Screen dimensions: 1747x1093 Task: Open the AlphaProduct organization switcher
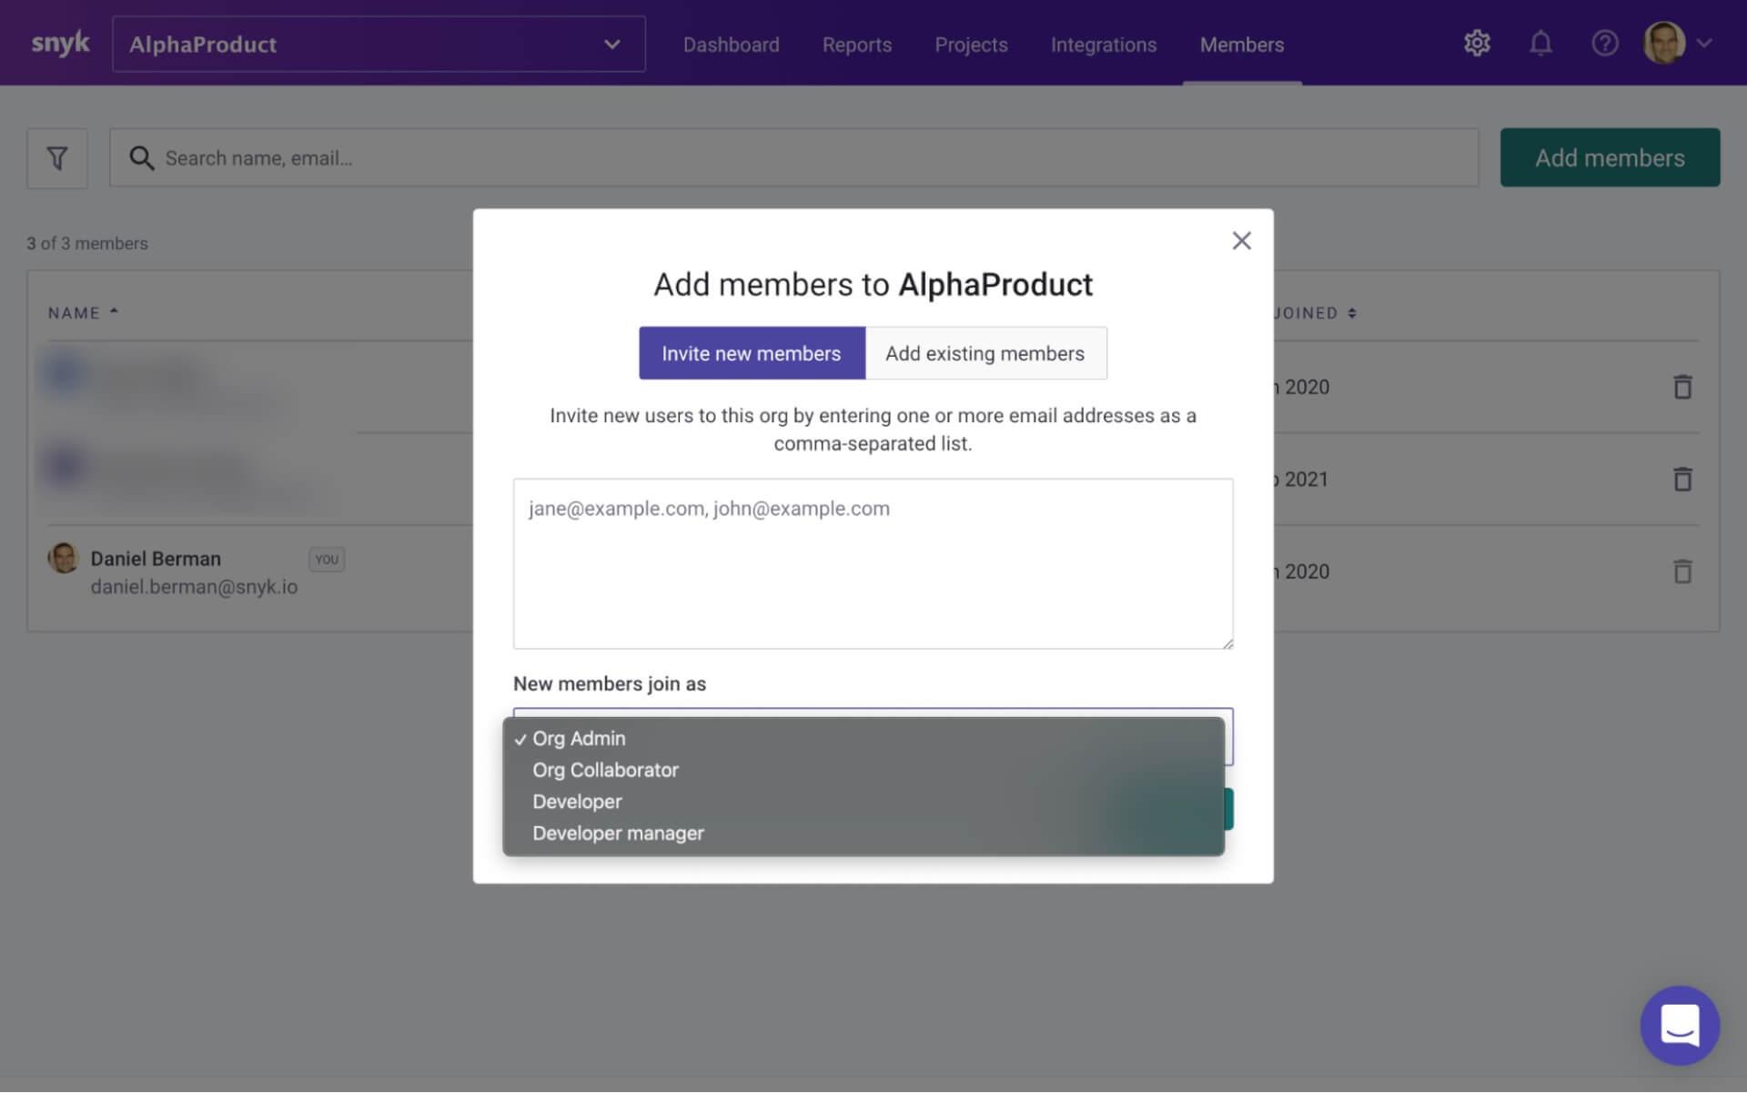(x=379, y=44)
